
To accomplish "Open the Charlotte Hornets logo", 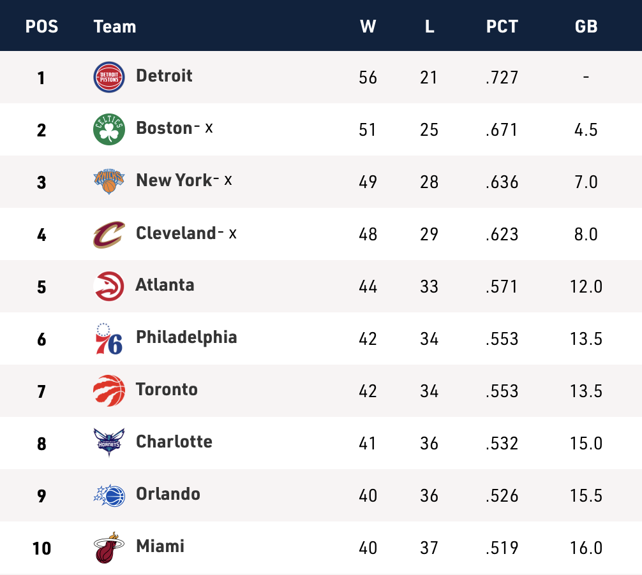I will [x=109, y=442].
